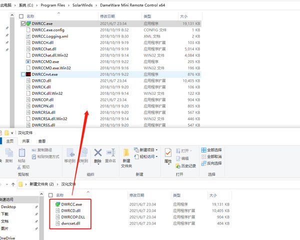Click the Delete (删除) X icon

[98, 153]
